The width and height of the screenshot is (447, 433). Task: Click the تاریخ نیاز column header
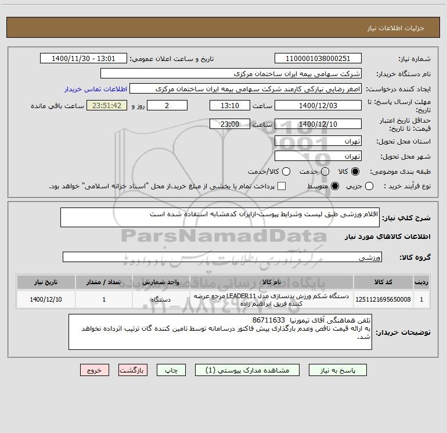click(x=46, y=282)
